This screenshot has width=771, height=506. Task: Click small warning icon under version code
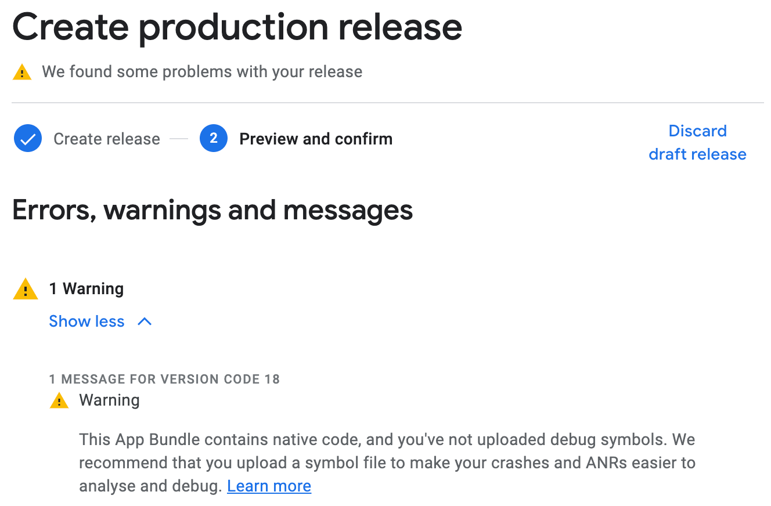click(x=59, y=400)
